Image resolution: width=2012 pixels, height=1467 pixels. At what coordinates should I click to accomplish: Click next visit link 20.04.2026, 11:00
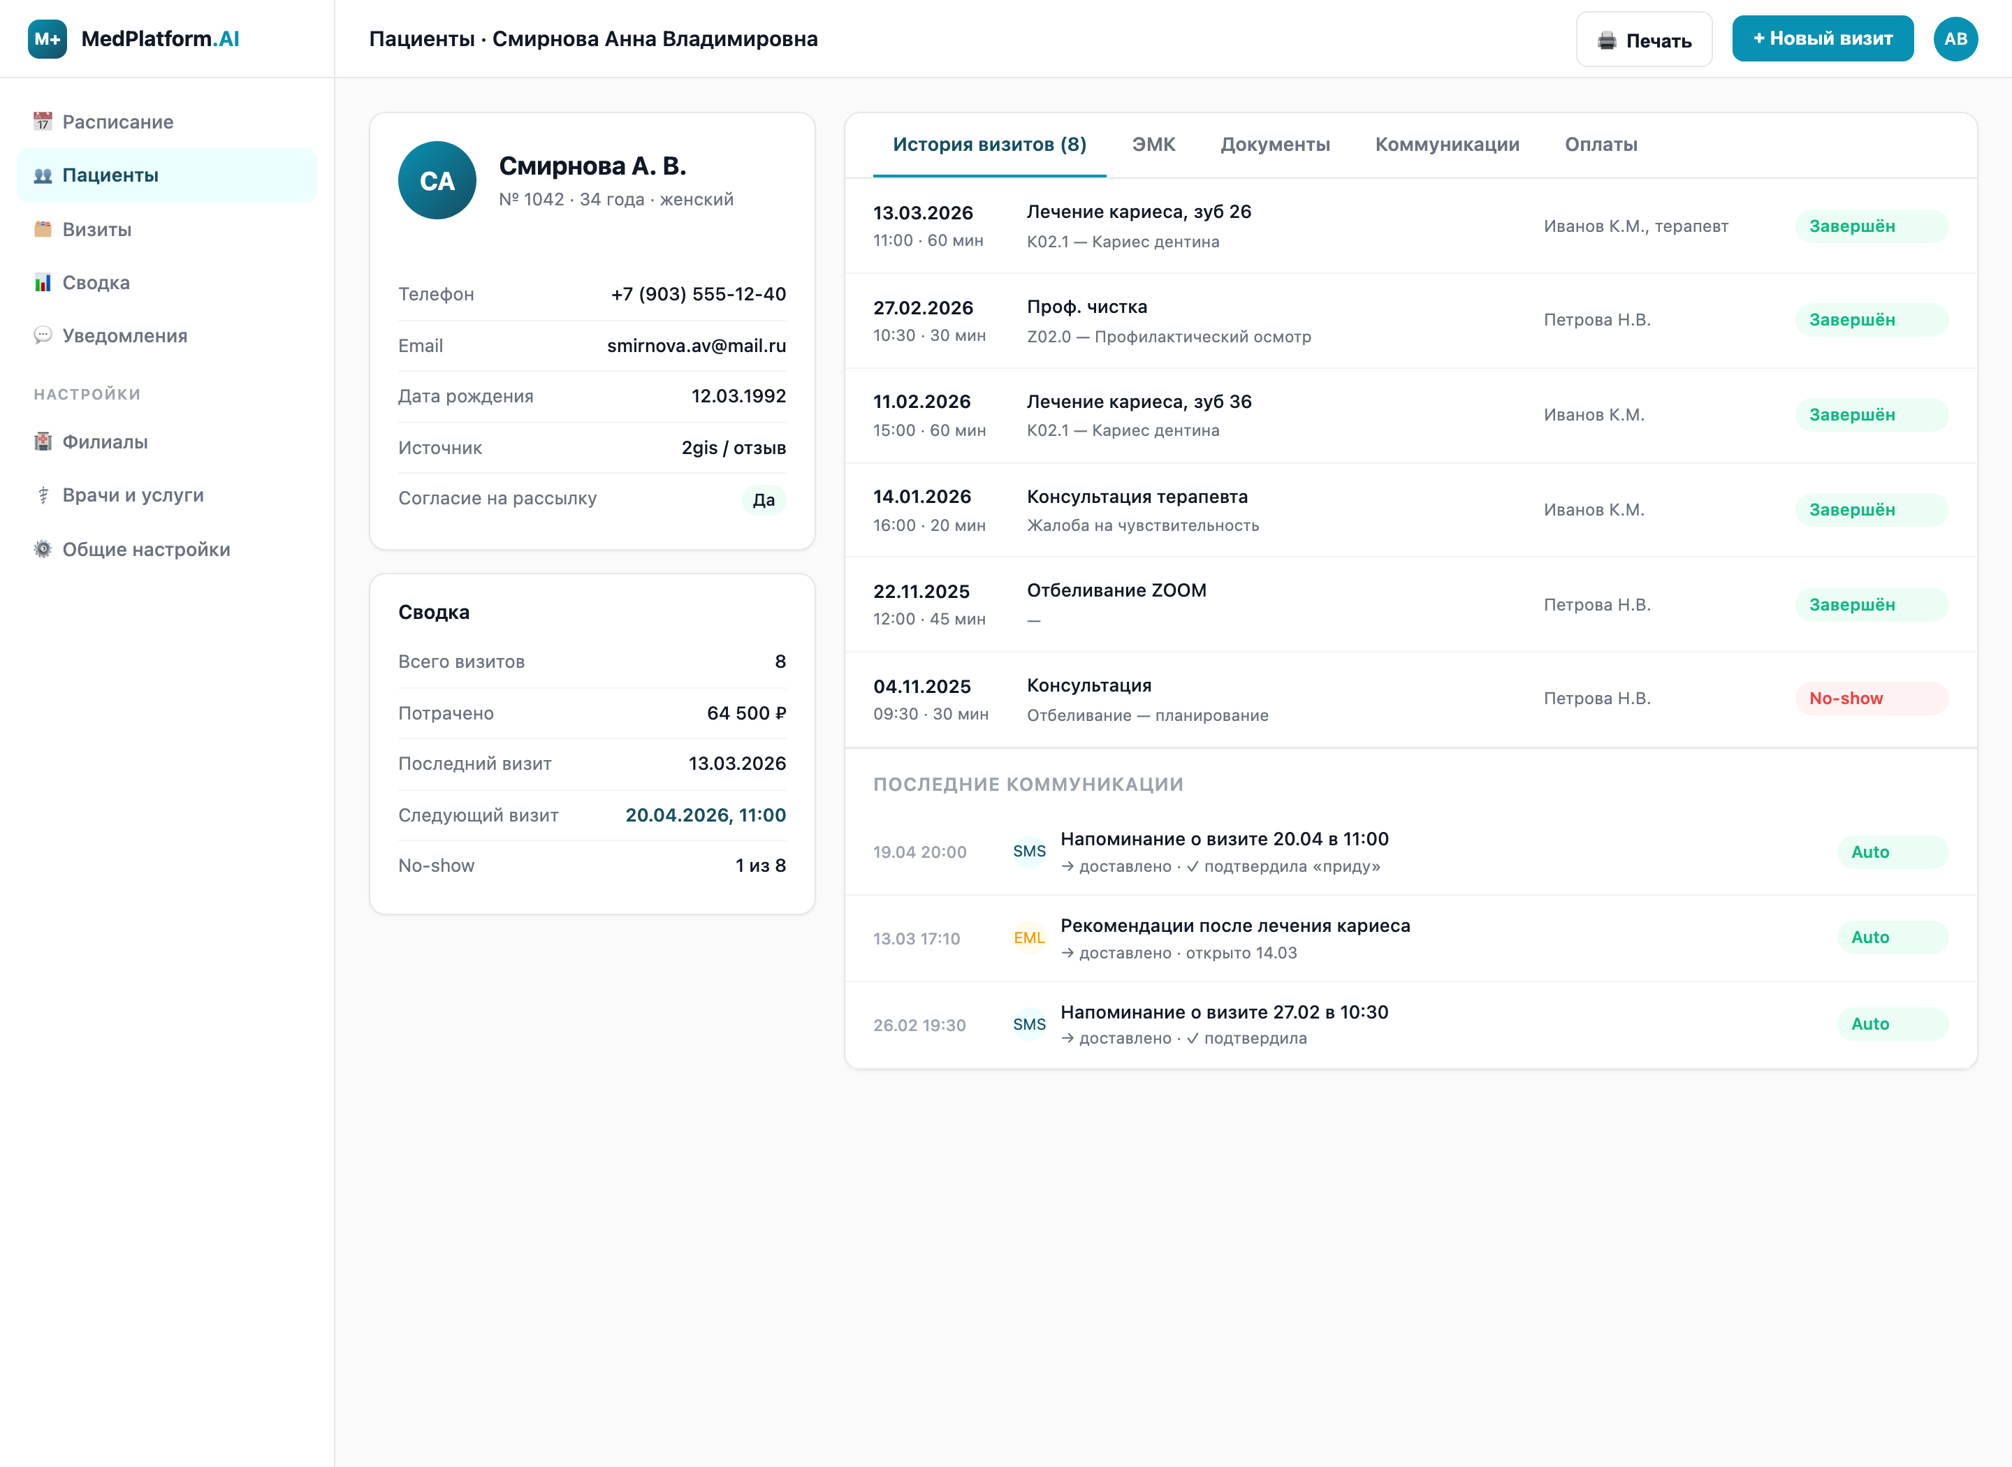click(705, 815)
